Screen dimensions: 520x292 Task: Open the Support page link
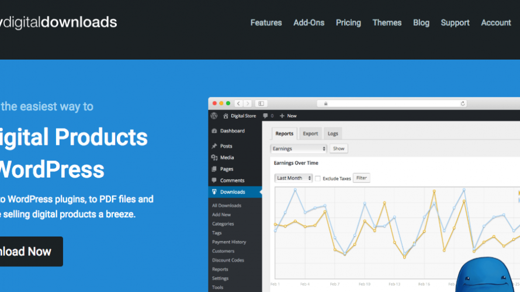[455, 23]
